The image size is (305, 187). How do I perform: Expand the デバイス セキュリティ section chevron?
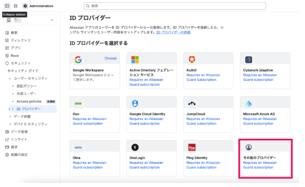10,124
